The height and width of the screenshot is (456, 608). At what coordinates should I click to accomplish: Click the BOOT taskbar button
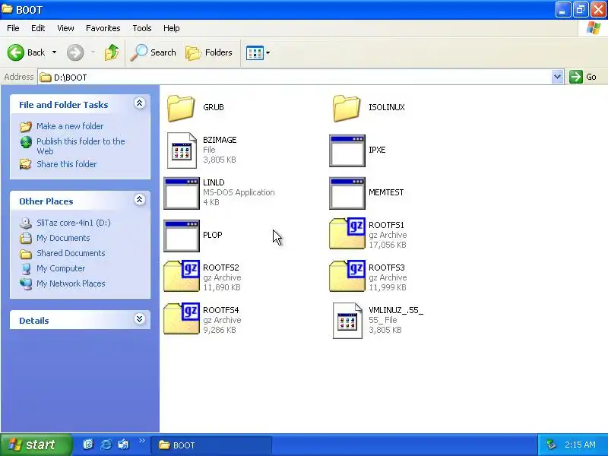click(211, 445)
